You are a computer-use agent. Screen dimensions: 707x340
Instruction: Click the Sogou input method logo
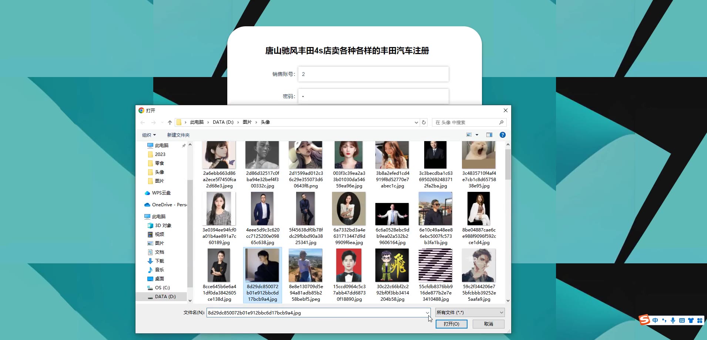[644, 319]
